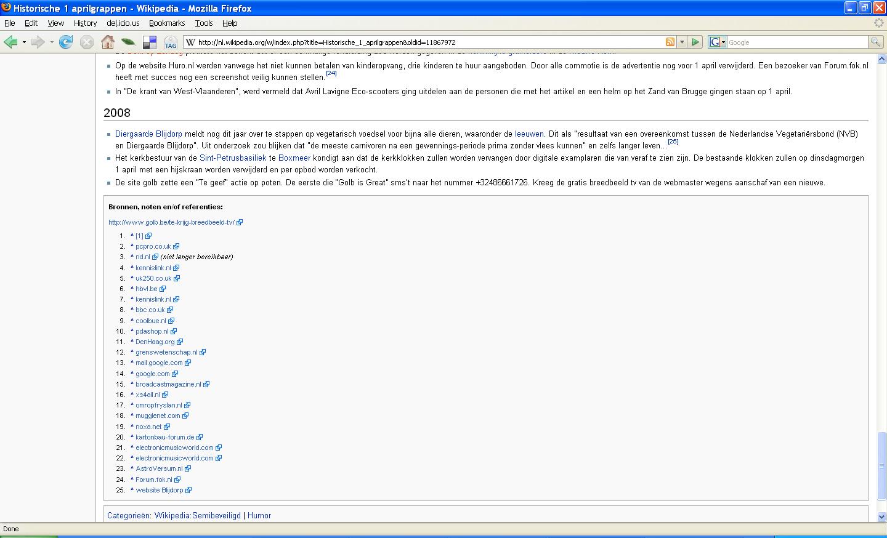Open the File menu

10,23
